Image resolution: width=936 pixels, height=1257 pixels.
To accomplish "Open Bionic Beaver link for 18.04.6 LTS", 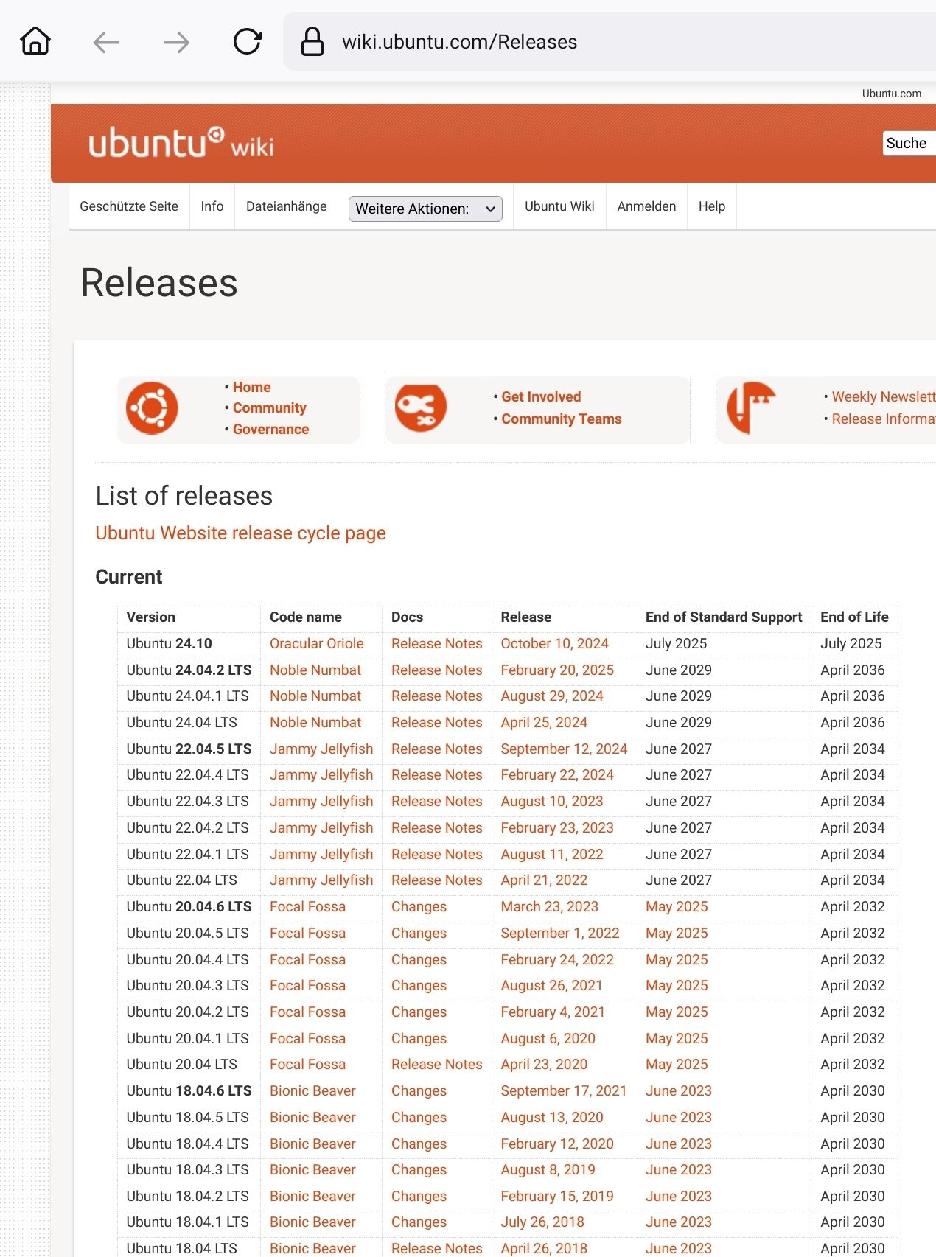I will [312, 1090].
